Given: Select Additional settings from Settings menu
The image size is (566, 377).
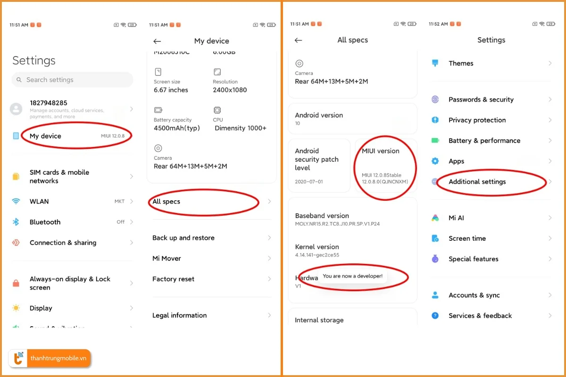Looking at the screenshot, I should 477,181.
